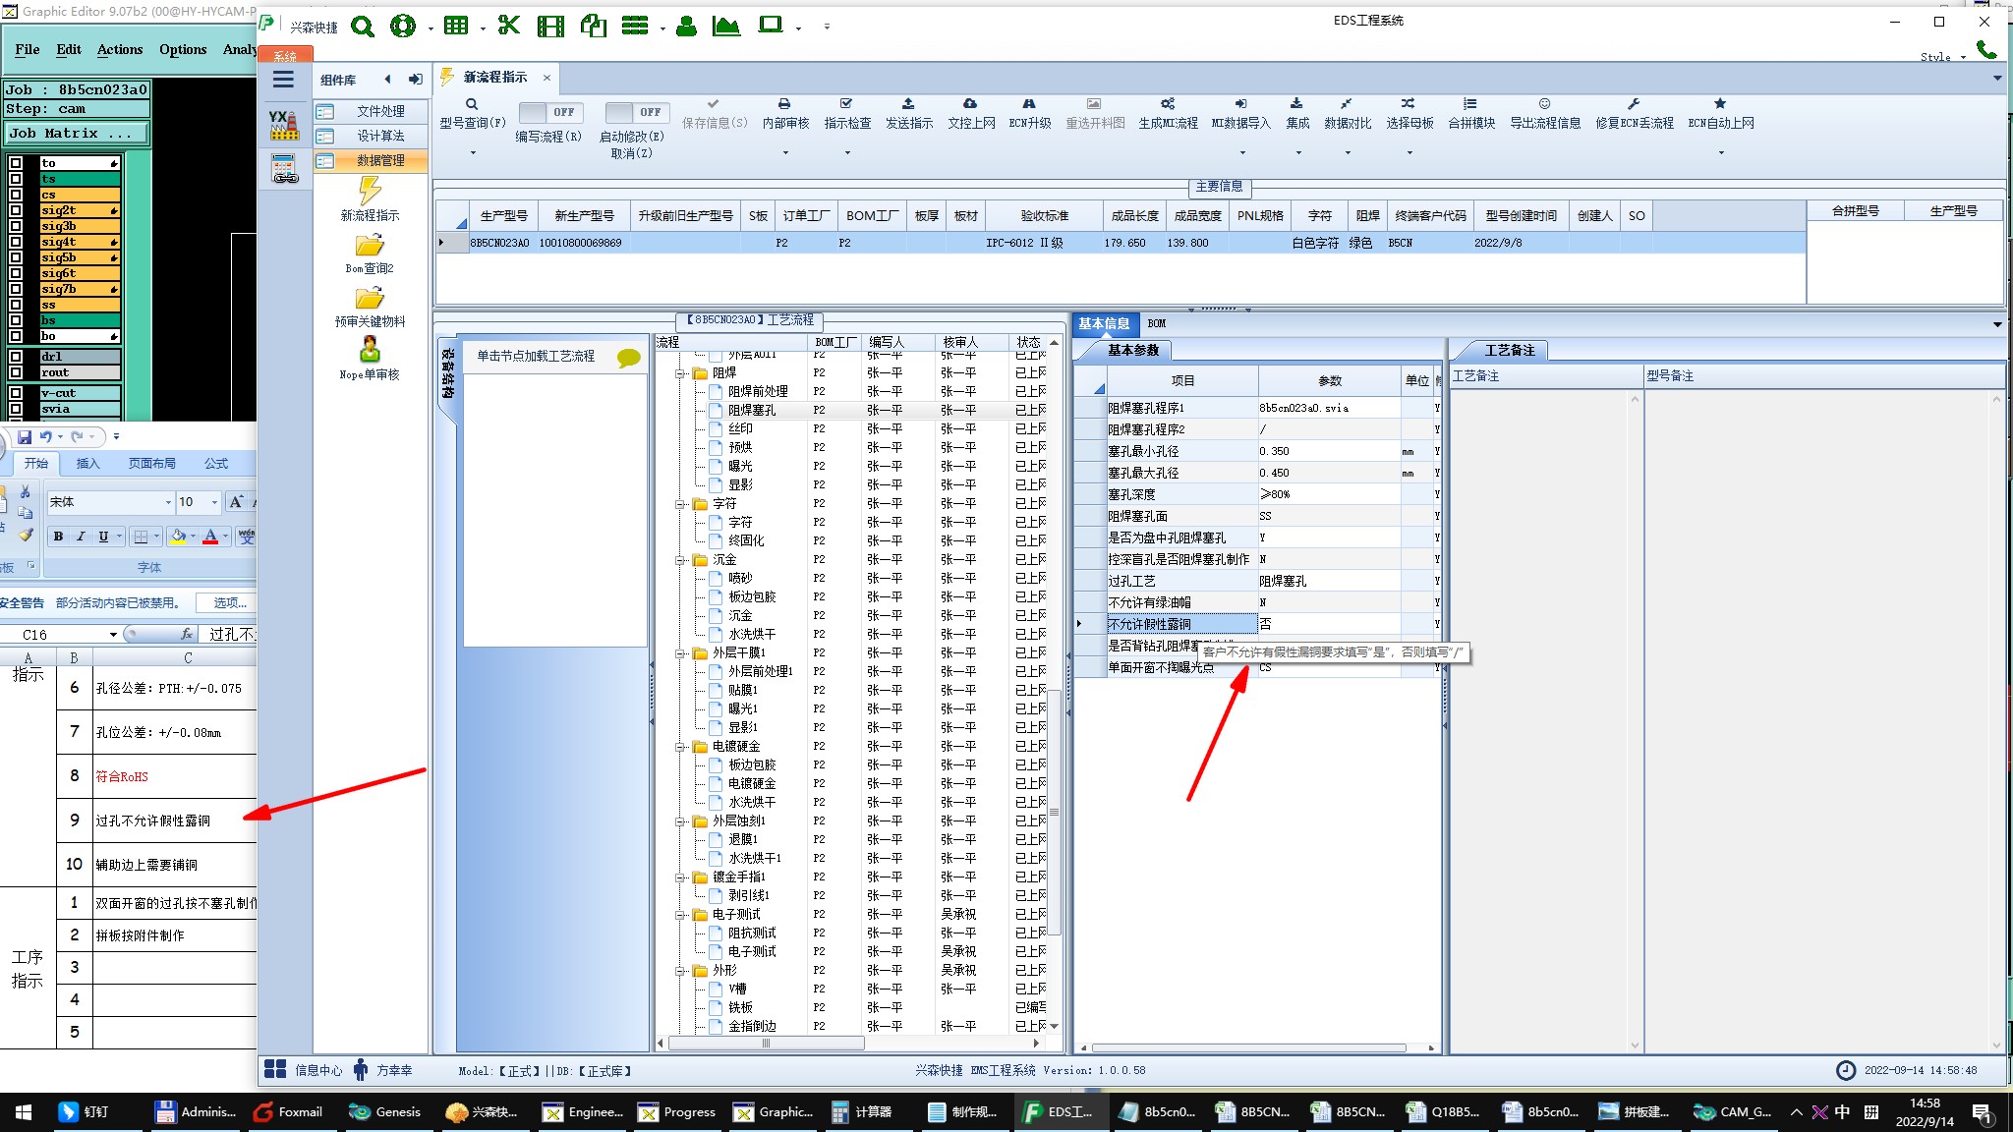Viewport: 2013px width, 1132px height.
Task: Open the Actions menu
Action: pyautogui.click(x=119, y=49)
